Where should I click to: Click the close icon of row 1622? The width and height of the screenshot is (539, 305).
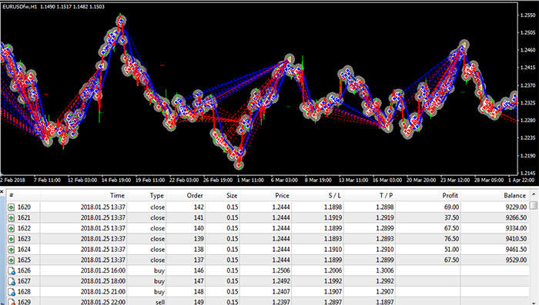click(12, 228)
